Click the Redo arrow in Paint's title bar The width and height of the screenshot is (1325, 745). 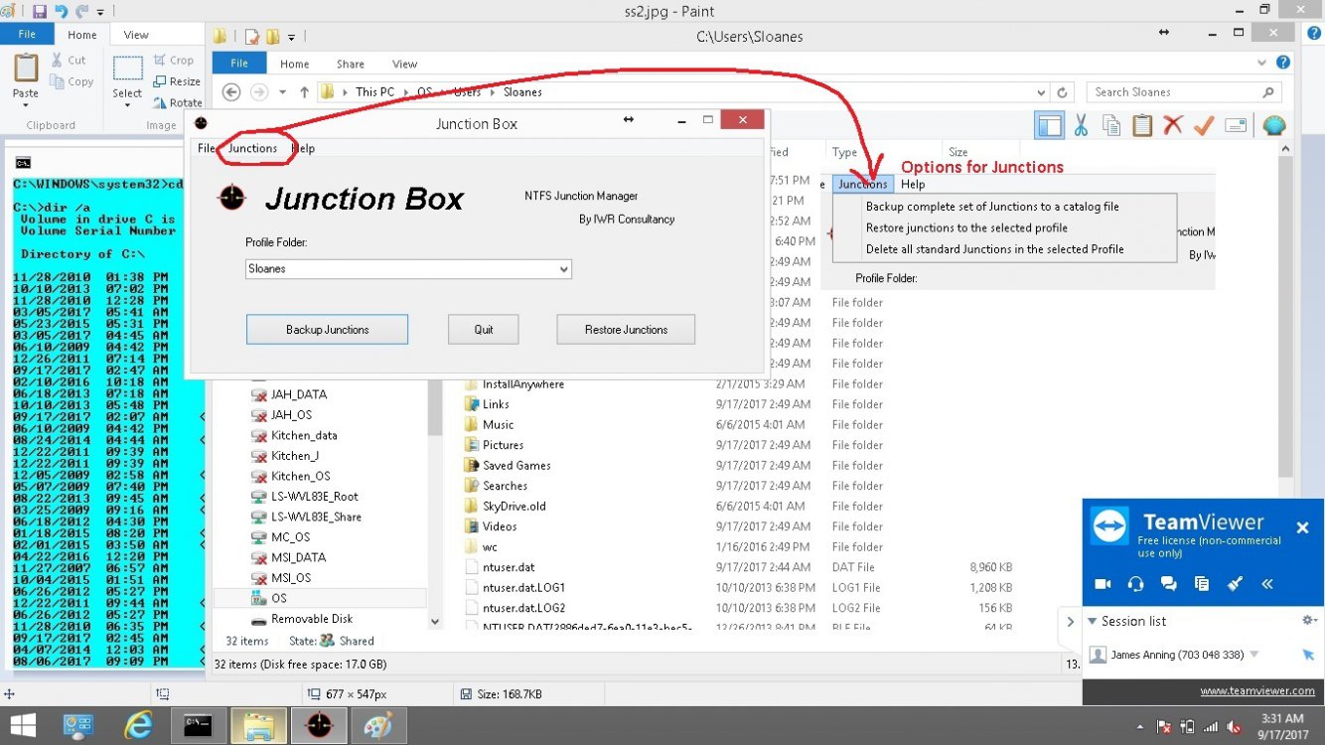[x=82, y=12]
